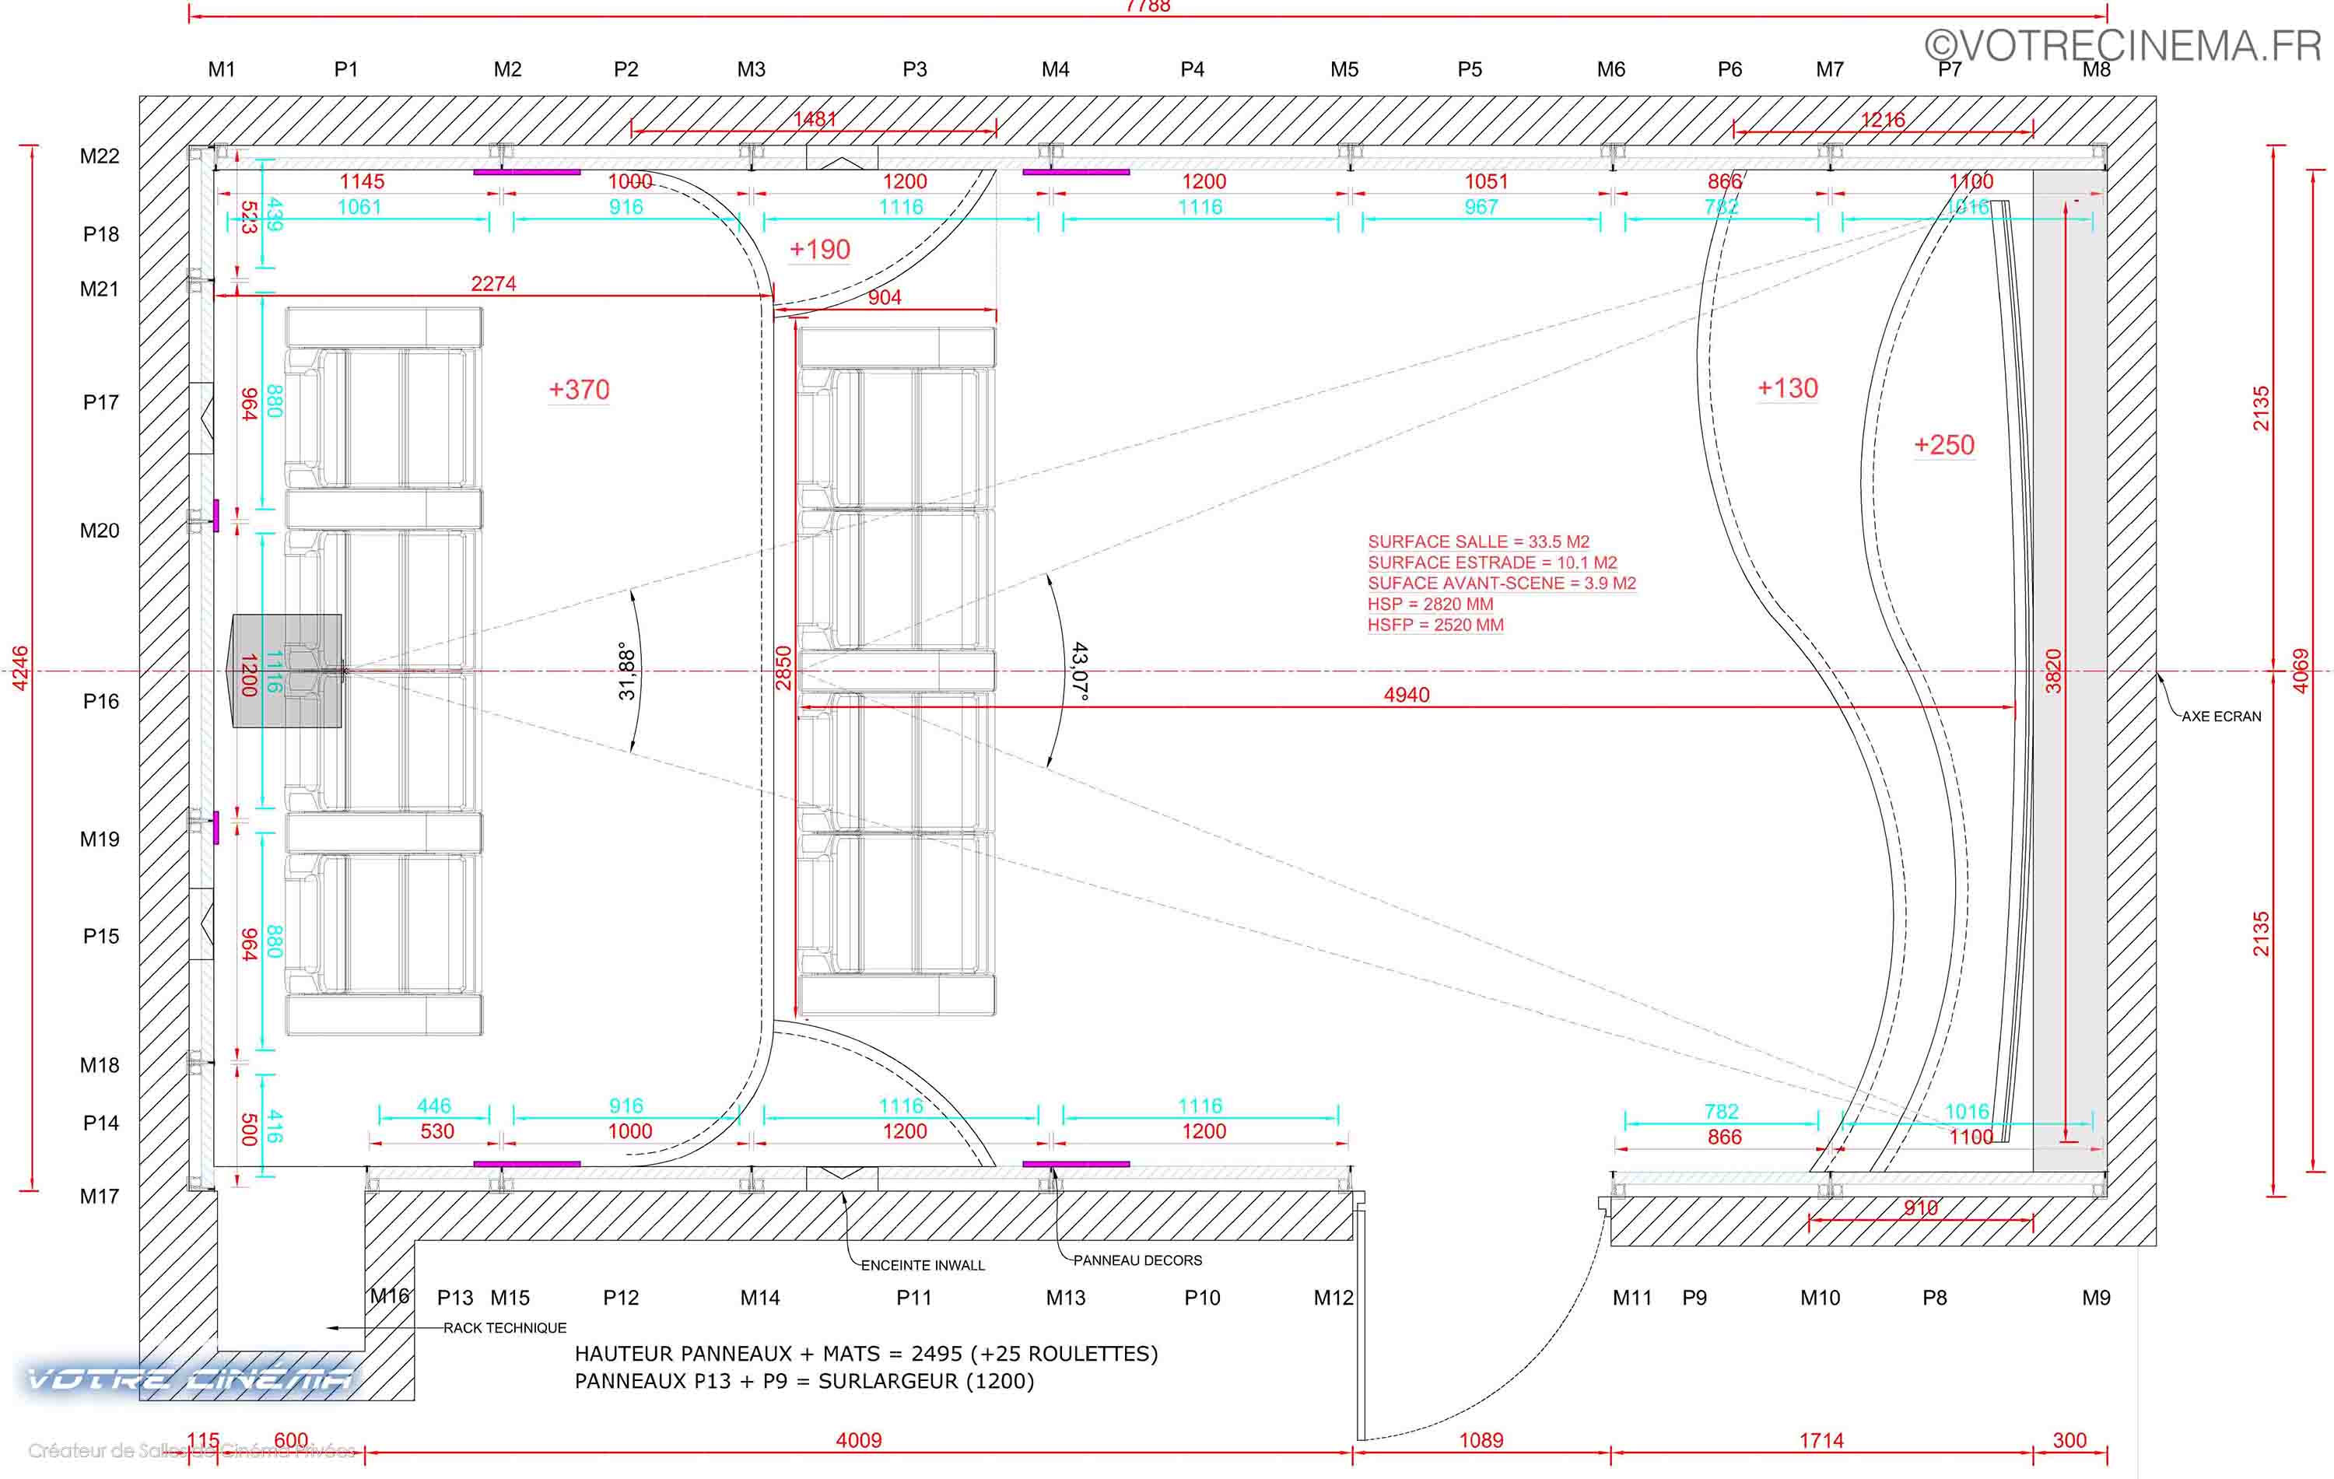Select the viewing angle "31,88°"
This screenshot has height=1479, width=2334.
(x=627, y=671)
